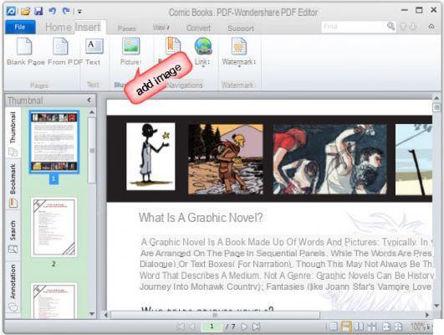Select the third page thumbnail
Image resolution: width=444 pixels, height=335 pixels.
click(x=54, y=300)
